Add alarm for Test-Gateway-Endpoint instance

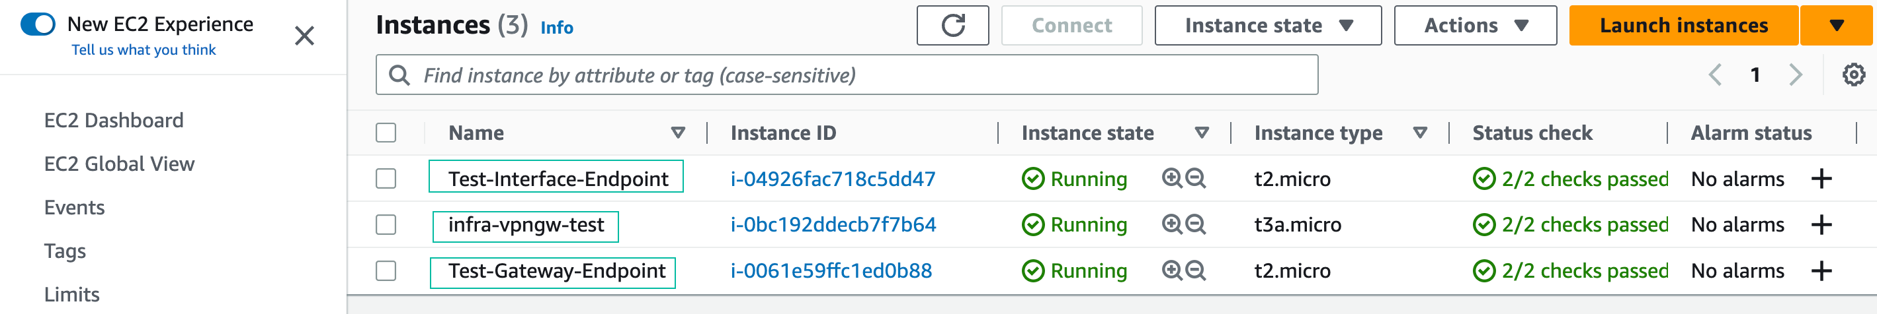(1821, 271)
